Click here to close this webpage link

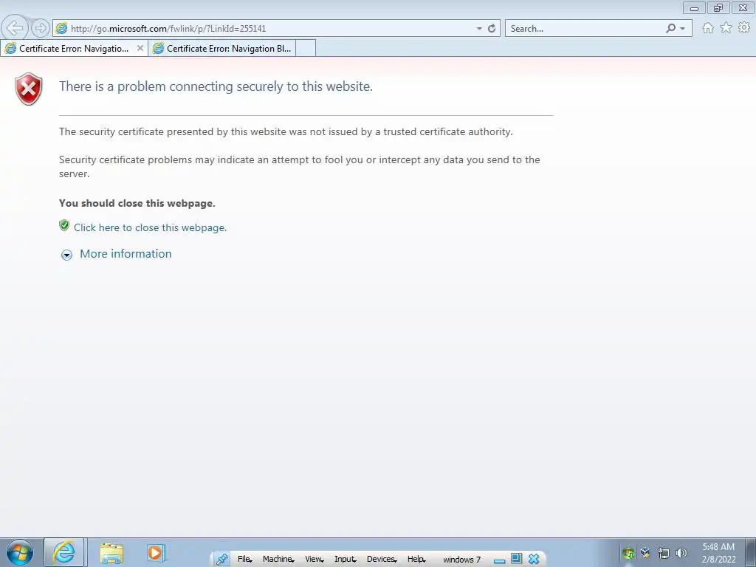[150, 227]
